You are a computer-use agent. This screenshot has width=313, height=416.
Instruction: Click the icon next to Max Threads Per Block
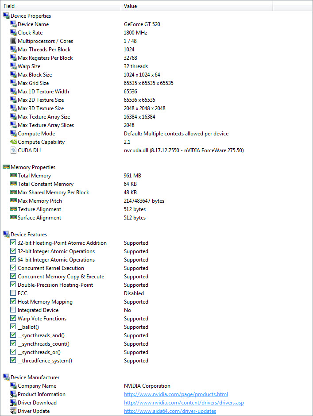[x=13, y=50]
